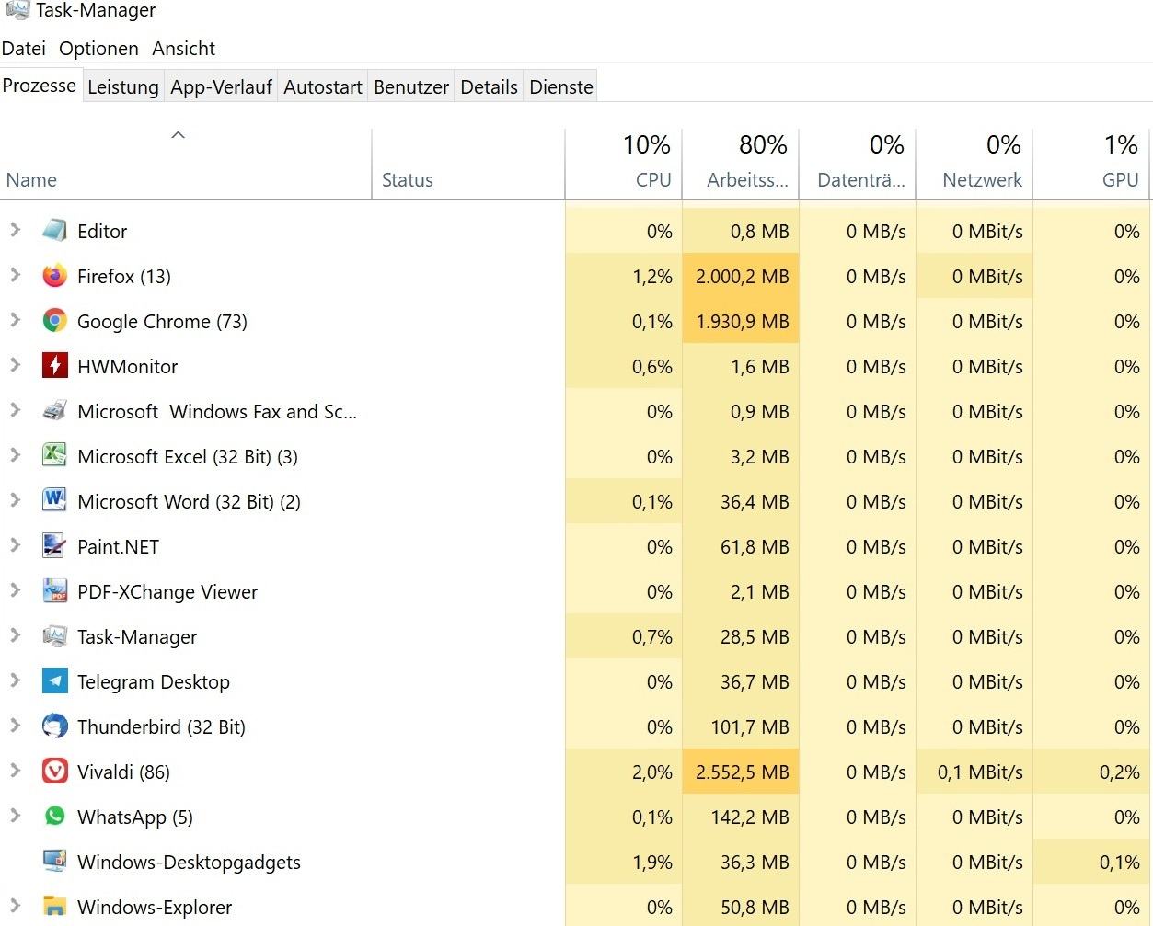Sort by Arbeitsspeicher column header
The width and height of the screenshot is (1153, 926).
(740, 164)
